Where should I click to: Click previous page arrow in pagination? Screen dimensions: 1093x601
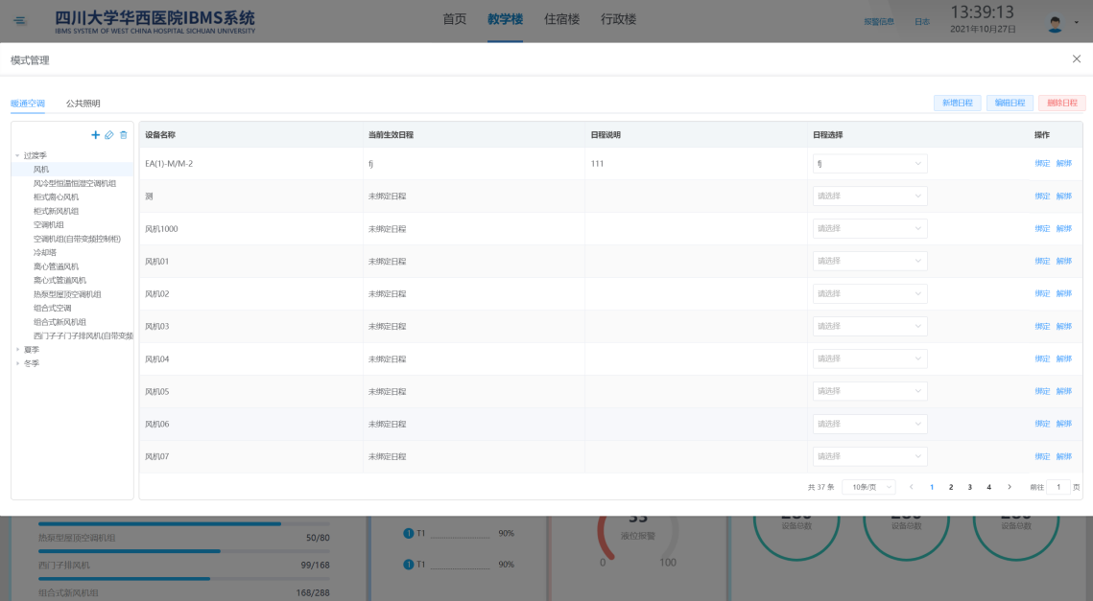[911, 487]
